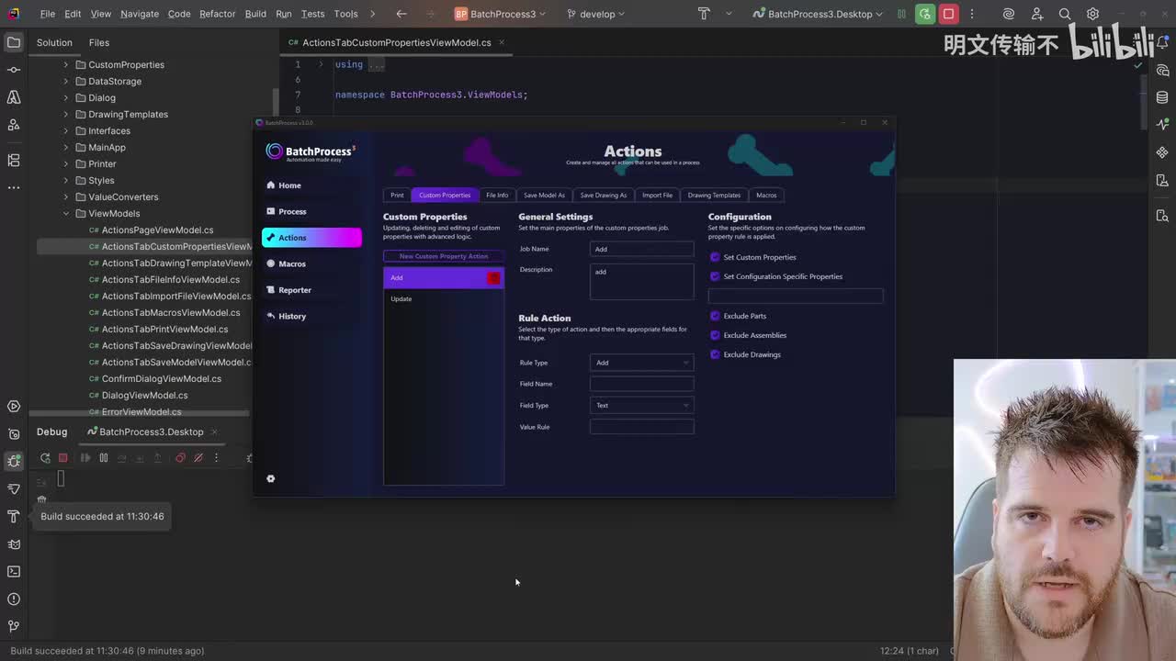
Task: Navigate back with the left arrow
Action: pos(401,14)
